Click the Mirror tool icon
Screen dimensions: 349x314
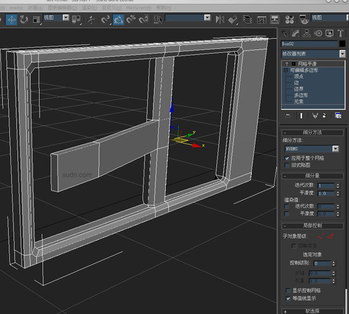[220, 19]
